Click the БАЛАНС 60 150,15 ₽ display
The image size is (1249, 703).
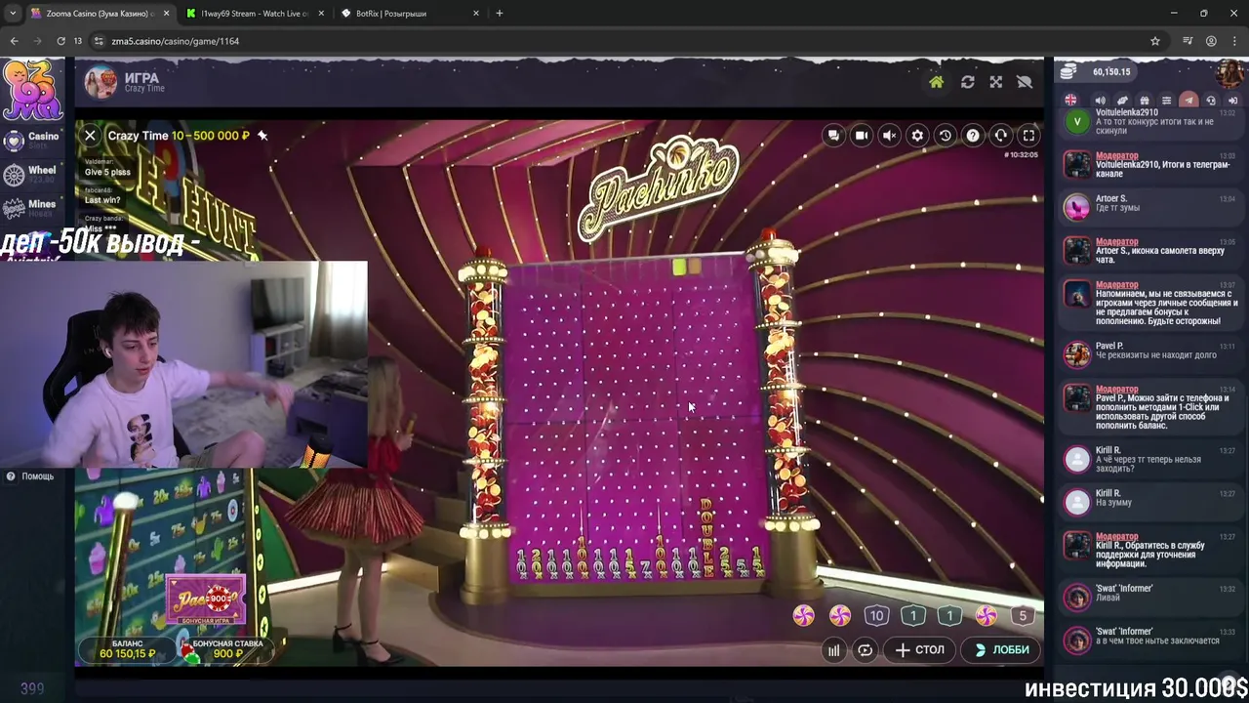coord(128,649)
